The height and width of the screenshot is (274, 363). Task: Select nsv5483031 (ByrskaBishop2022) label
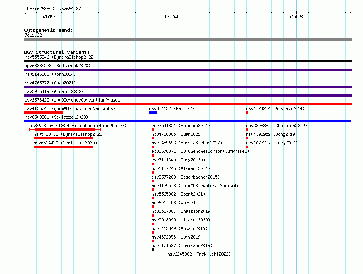coord(69,134)
